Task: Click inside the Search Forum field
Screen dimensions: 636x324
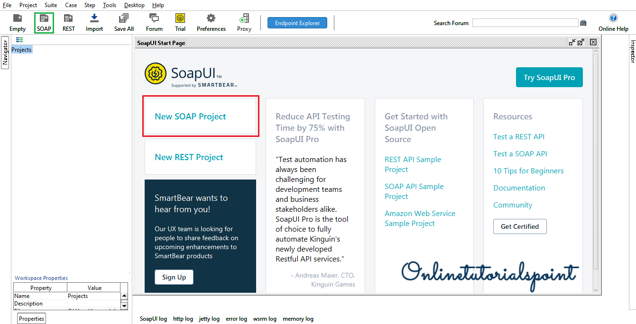Action: pos(525,23)
